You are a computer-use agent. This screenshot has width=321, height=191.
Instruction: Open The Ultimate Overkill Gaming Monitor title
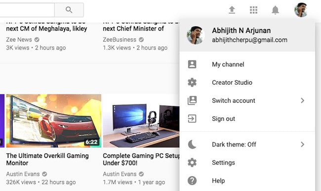[47, 159]
